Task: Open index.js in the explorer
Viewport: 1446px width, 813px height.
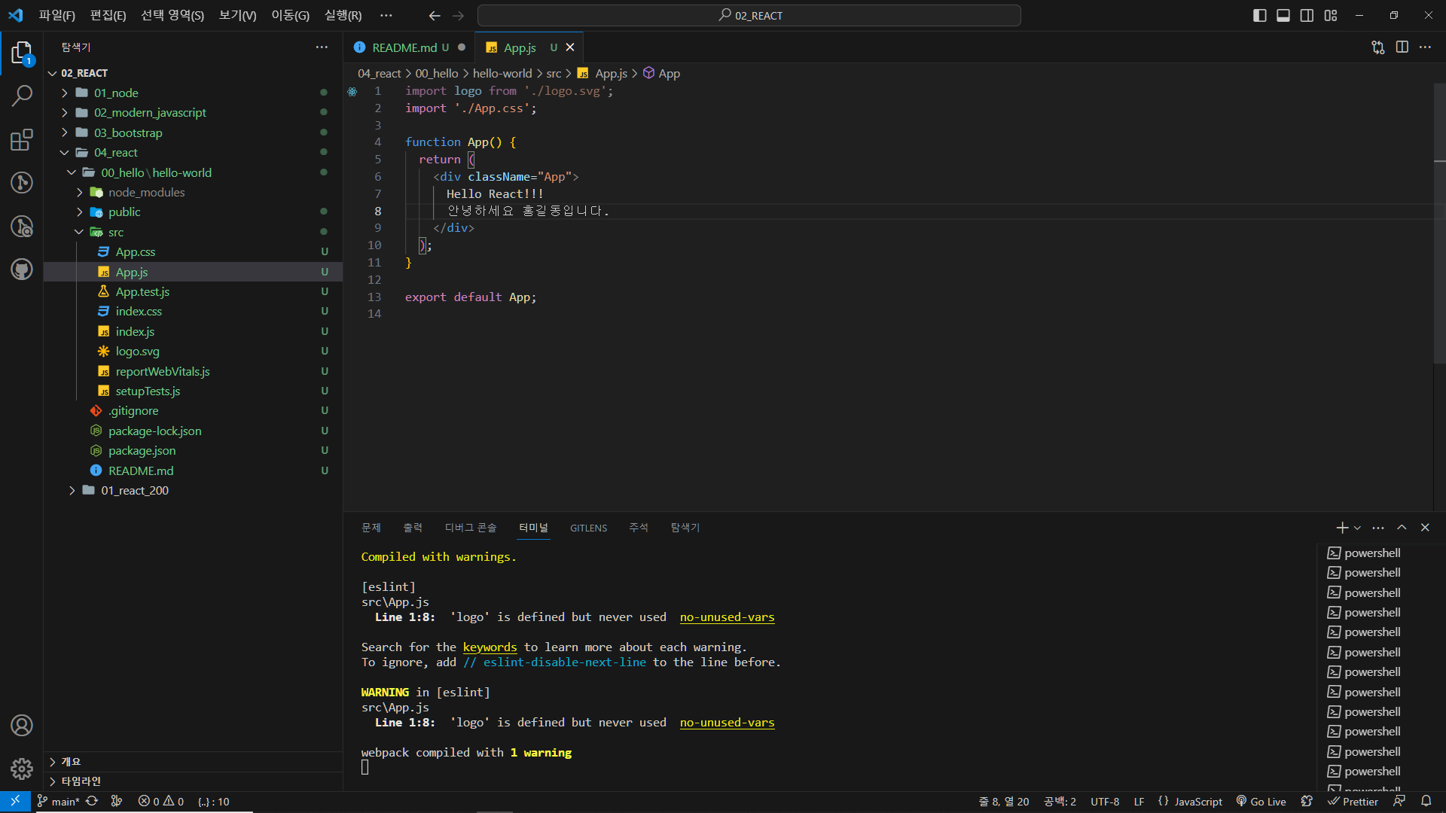Action: pos(135,331)
